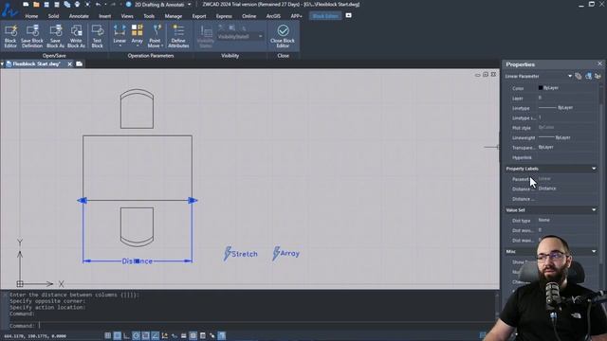Click the Print icon in quick access toolbar
Screen dimensions: 607x341
77,4
